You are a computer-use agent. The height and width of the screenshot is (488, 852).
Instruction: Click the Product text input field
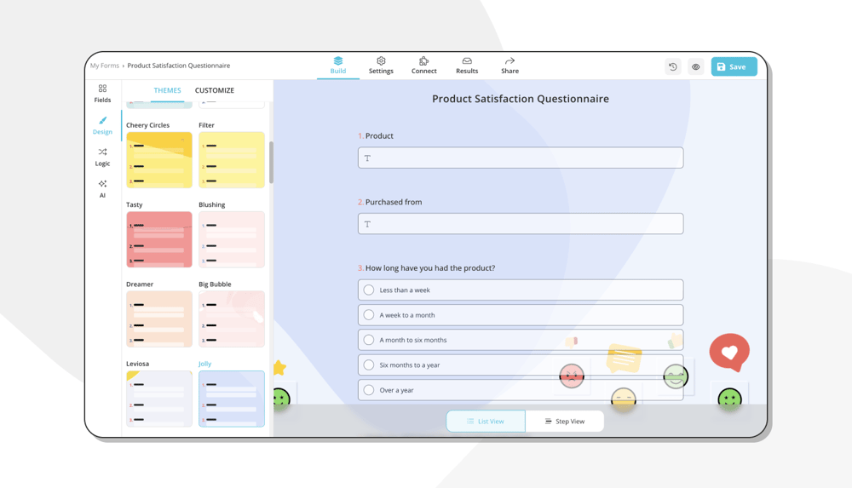pyautogui.click(x=521, y=158)
